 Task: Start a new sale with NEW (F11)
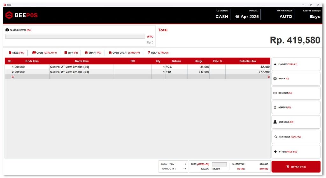tap(16, 53)
